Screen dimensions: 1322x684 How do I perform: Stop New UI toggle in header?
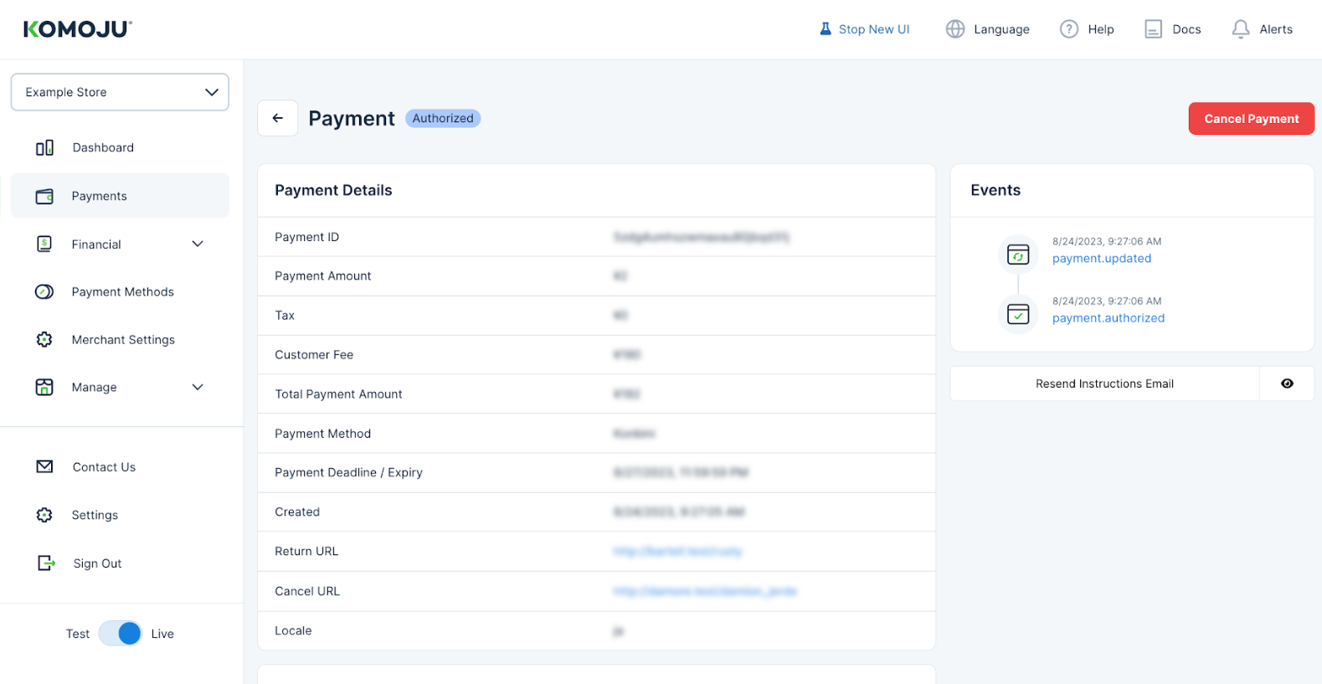864,29
